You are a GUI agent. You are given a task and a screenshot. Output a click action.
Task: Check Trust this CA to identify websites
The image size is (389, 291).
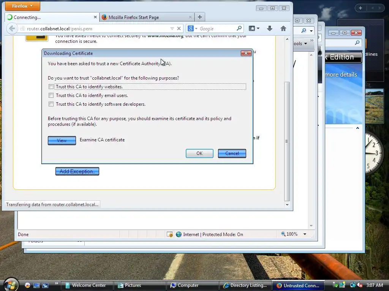(x=51, y=87)
